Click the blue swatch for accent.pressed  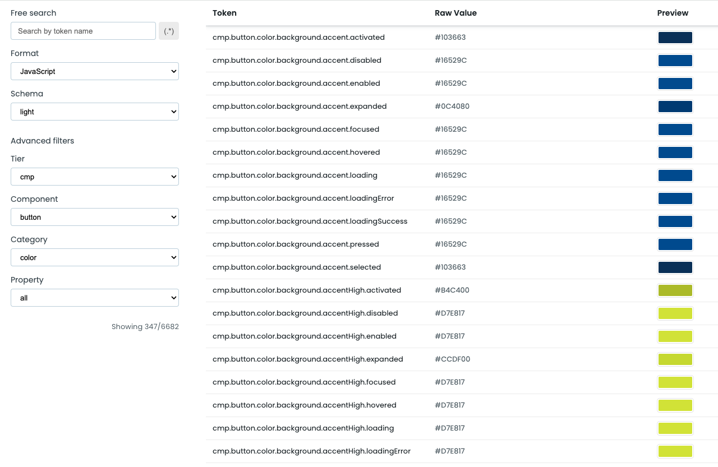[x=675, y=244]
